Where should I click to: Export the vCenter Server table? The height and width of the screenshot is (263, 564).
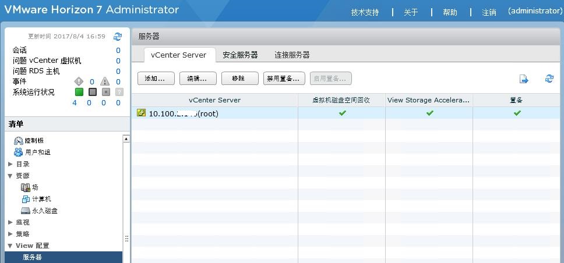(524, 79)
